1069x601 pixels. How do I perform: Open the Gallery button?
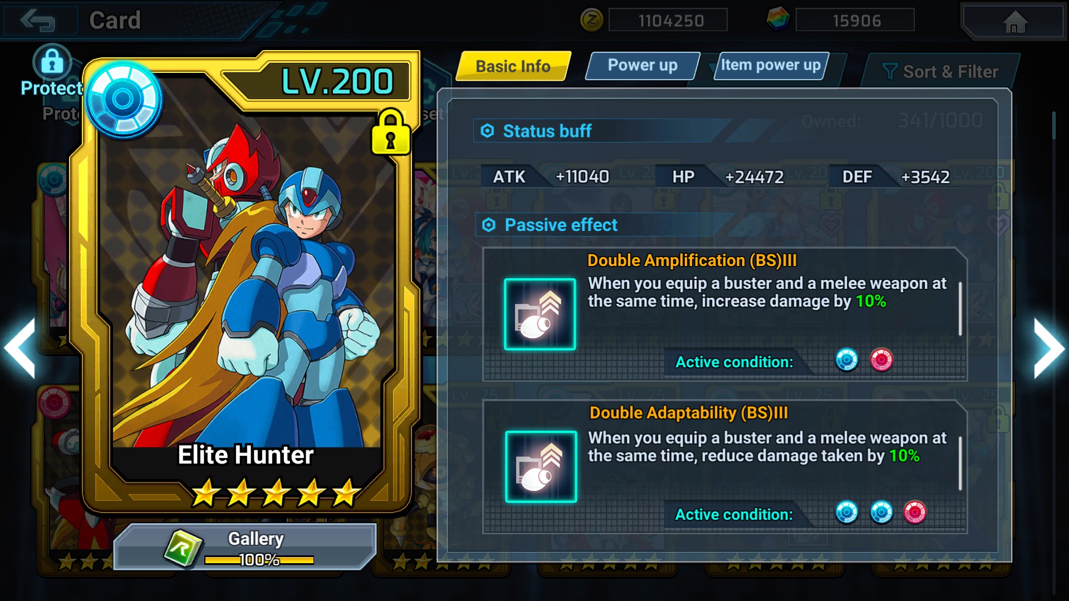[245, 547]
